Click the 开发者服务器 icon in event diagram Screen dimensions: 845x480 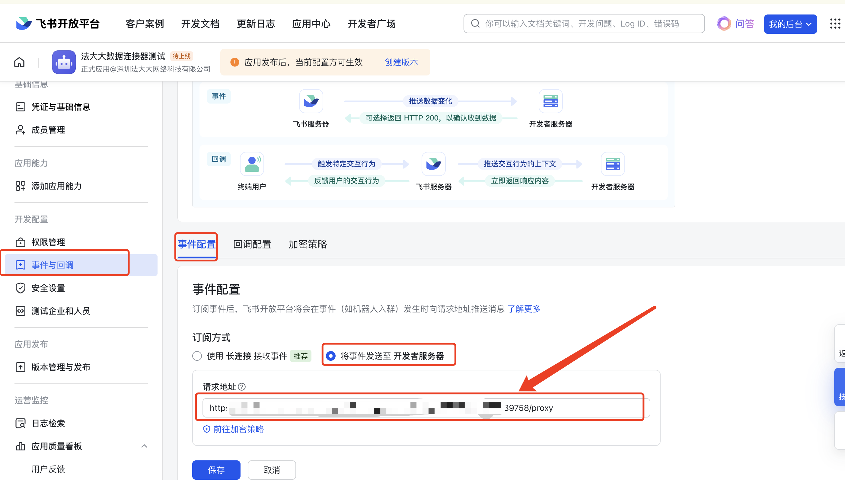click(551, 101)
